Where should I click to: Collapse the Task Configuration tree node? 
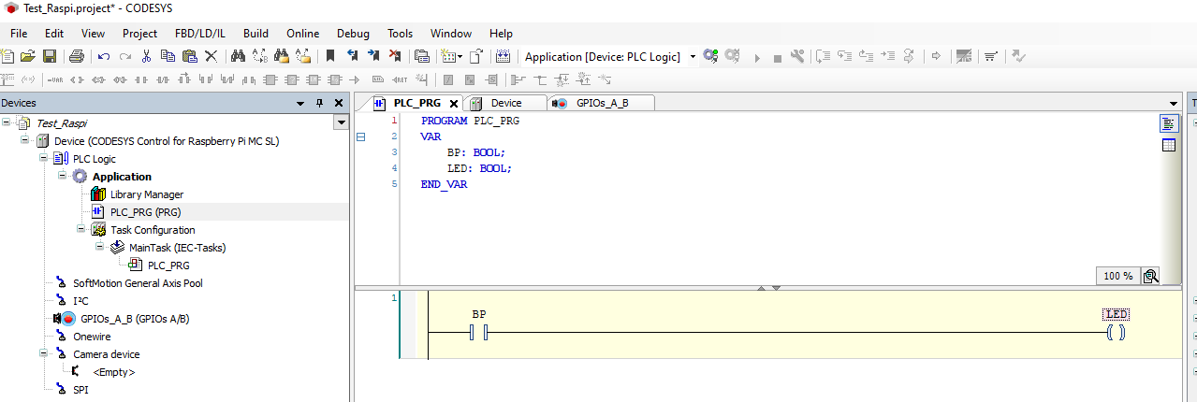coord(81,230)
